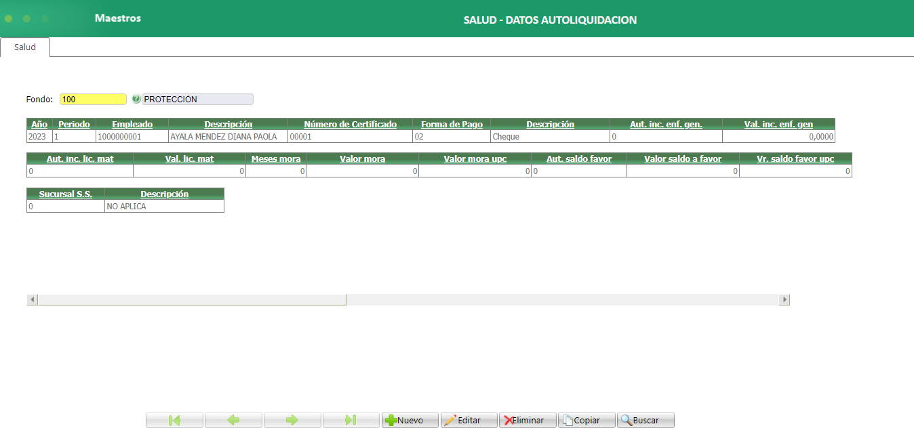The width and height of the screenshot is (914, 445).
Task: Click the Cheque description cell
Action: point(550,137)
